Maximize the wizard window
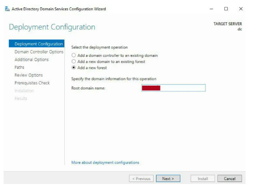The height and width of the screenshot is (186, 256). coord(226,9)
